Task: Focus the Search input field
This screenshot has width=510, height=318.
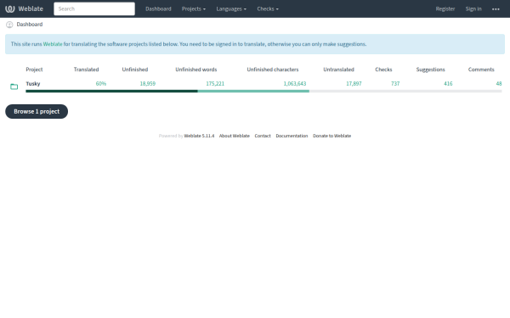Action: [x=94, y=8]
